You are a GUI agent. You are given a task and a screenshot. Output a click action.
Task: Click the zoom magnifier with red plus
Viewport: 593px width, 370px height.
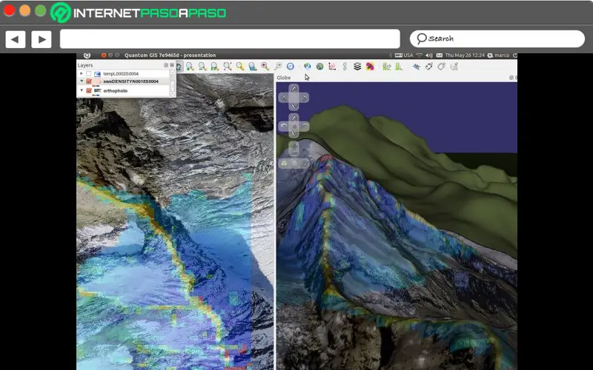click(x=265, y=67)
